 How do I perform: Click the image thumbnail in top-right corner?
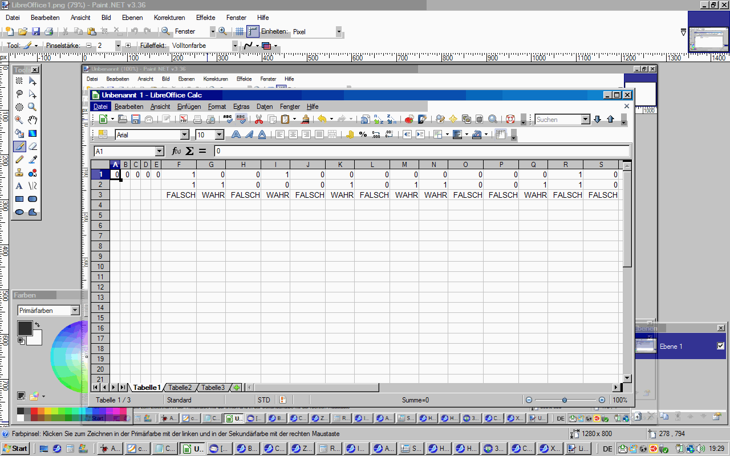(x=708, y=40)
